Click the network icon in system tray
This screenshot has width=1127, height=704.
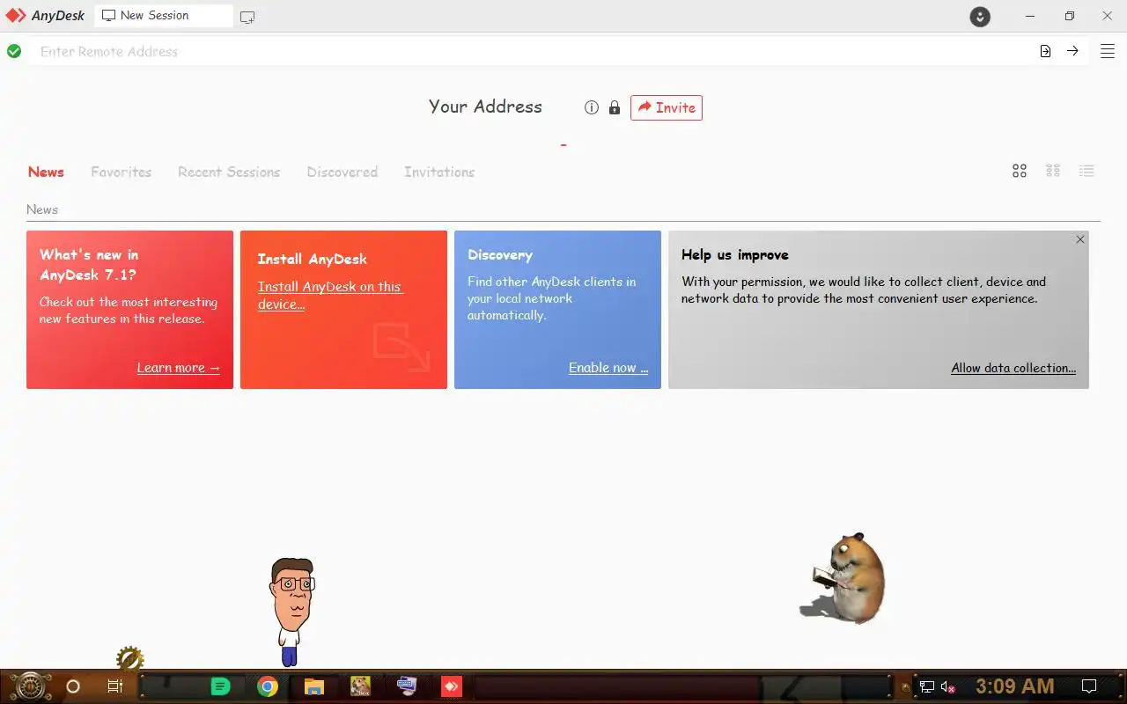click(x=926, y=686)
